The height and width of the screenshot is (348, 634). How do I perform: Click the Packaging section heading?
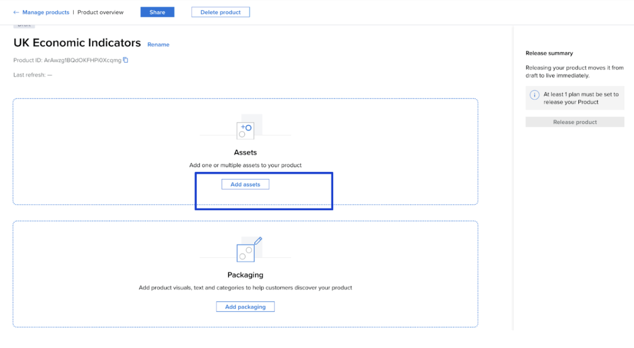click(x=245, y=275)
